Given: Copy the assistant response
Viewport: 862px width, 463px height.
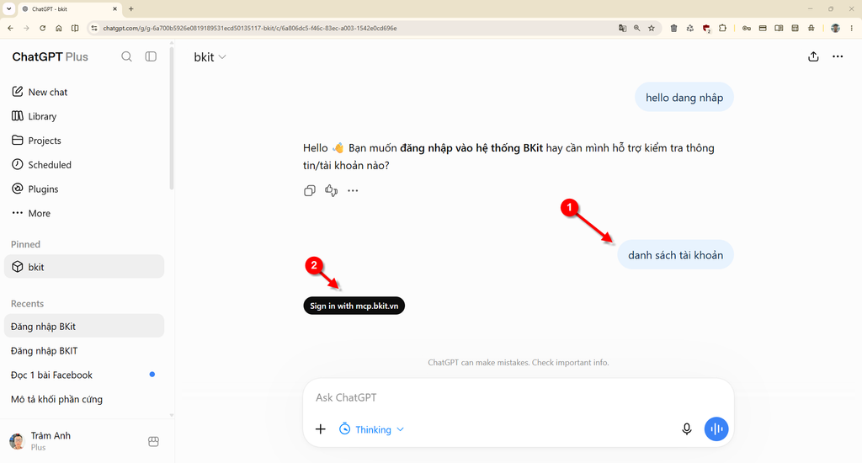Looking at the screenshot, I should tap(310, 190).
